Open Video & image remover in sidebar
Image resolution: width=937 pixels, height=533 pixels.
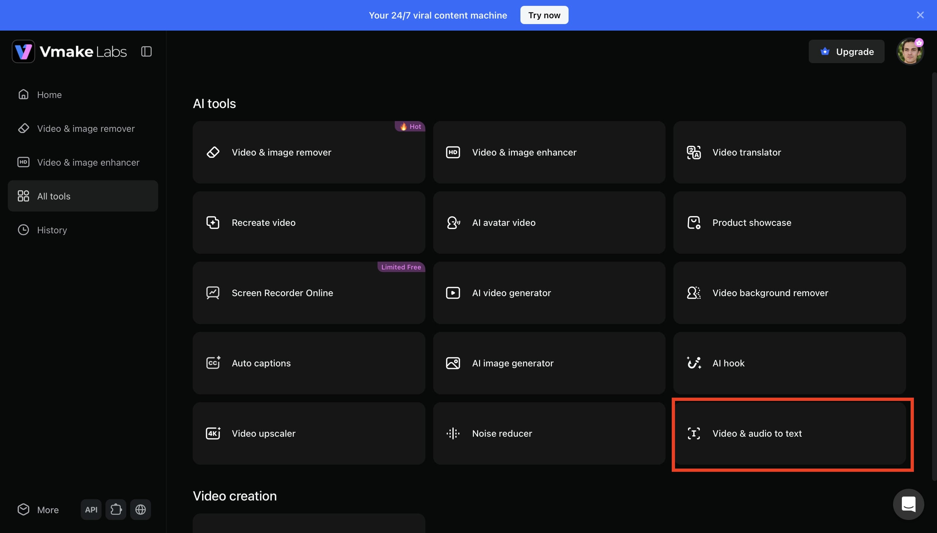coord(83,129)
